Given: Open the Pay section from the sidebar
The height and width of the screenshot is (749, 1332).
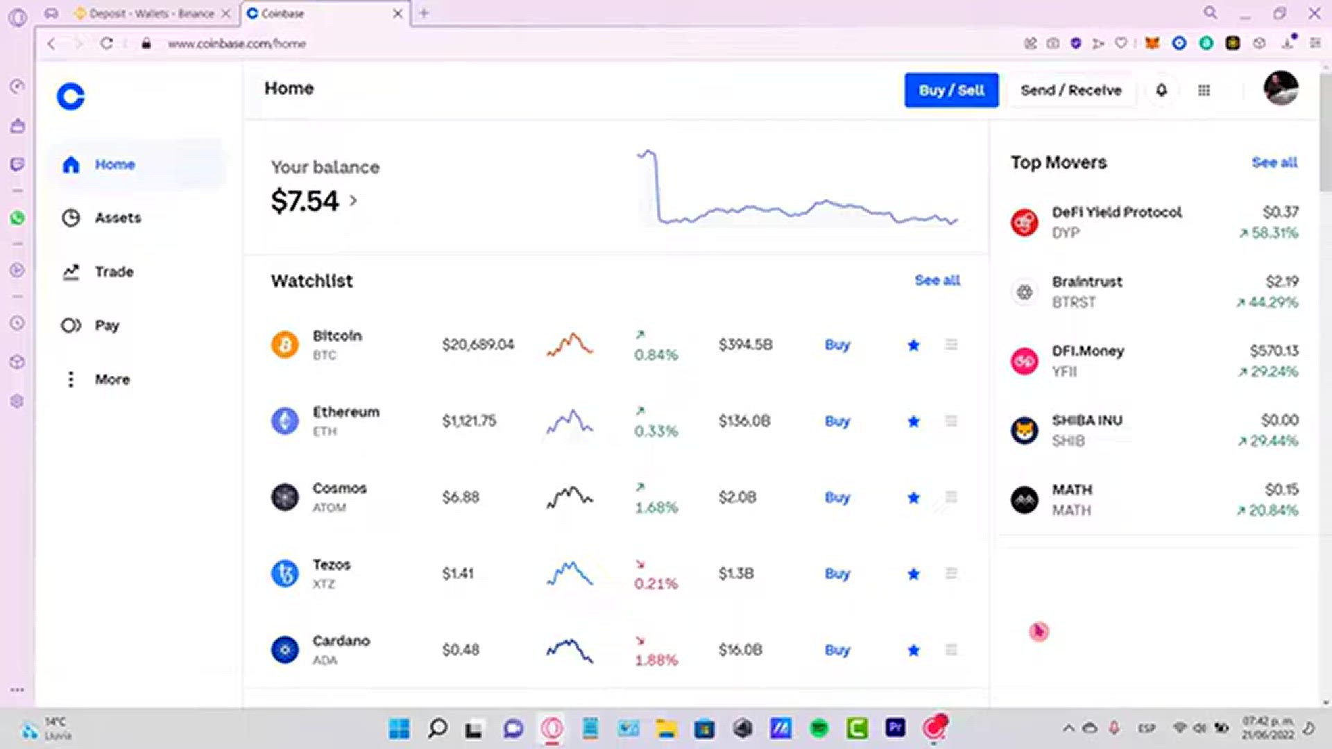Looking at the screenshot, I should pyautogui.click(x=107, y=325).
